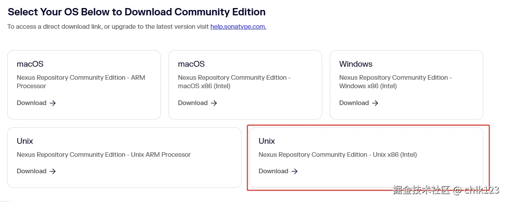Click the arrow icon for Unix ARM download
This screenshot has height=202, width=506.
53,171
